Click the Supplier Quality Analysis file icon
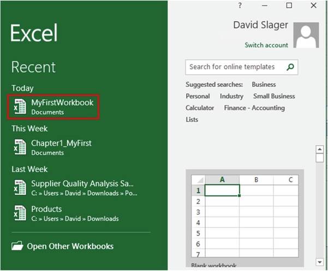 (x=20, y=188)
